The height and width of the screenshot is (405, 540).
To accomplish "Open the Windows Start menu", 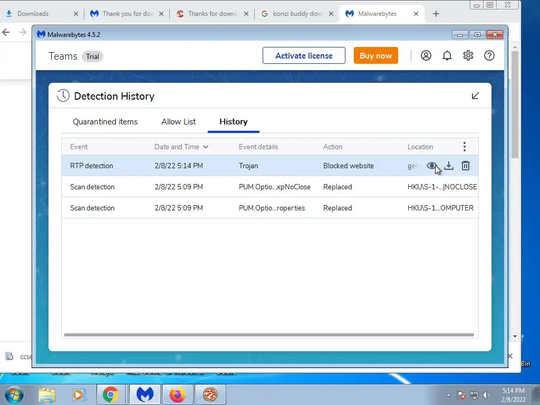I will (x=14, y=394).
